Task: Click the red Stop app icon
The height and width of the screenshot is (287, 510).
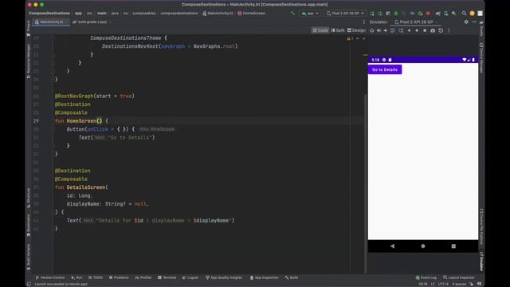Action: (428, 14)
